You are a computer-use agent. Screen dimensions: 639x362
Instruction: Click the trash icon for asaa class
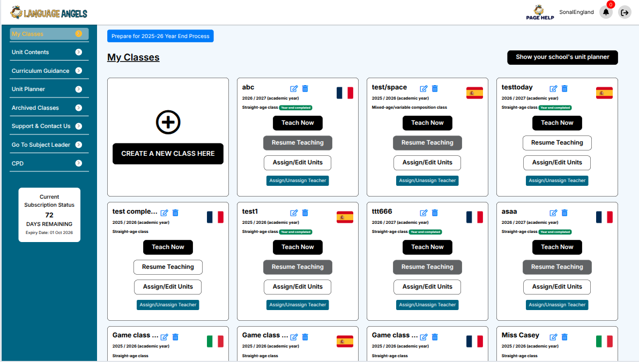point(564,213)
